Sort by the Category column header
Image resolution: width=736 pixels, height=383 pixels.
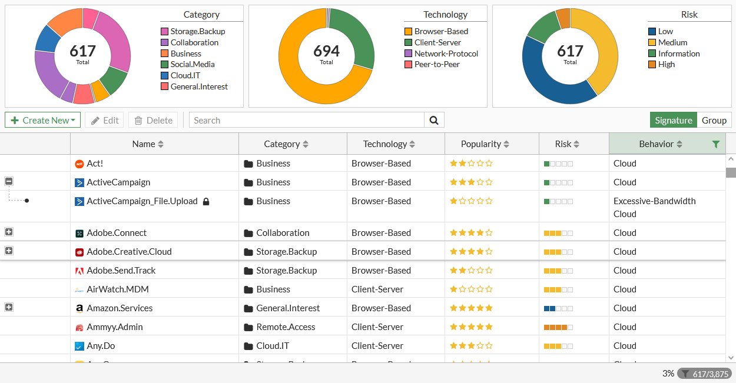coord(286,144)
